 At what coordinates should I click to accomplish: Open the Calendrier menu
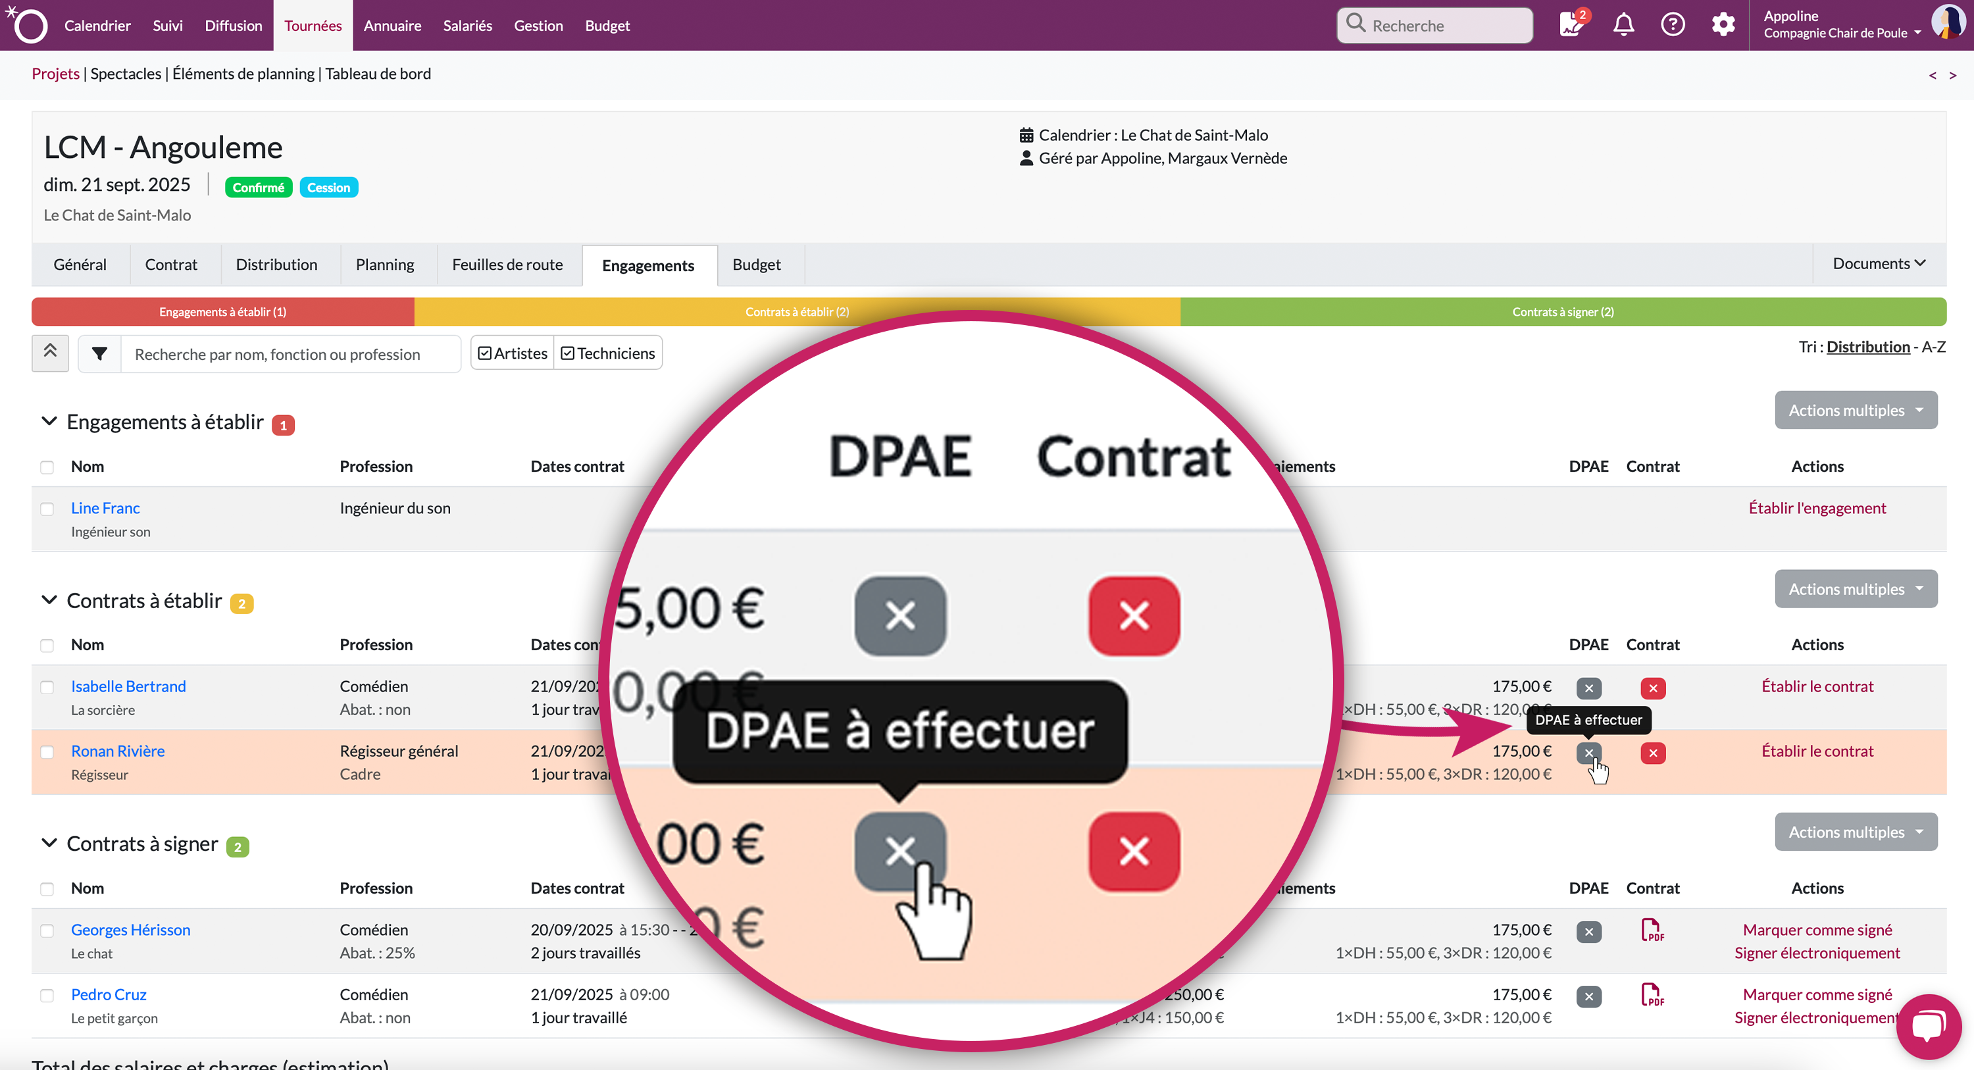(x=97, y=25)
